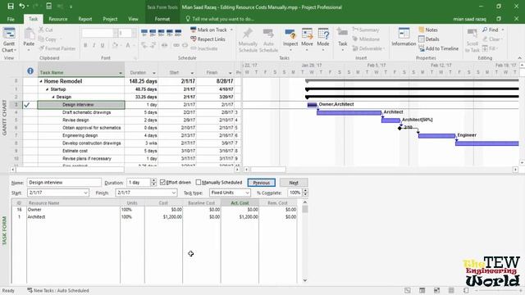Click New Tasks Auto Scheduled status
Viewport: 525px width, 295px height.
pos(58,291)
